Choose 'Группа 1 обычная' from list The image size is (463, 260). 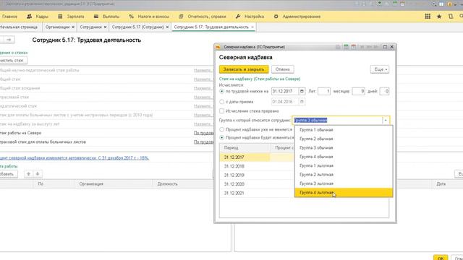click(x=344, y=130)
